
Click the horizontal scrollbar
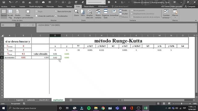tap(154, 100)
